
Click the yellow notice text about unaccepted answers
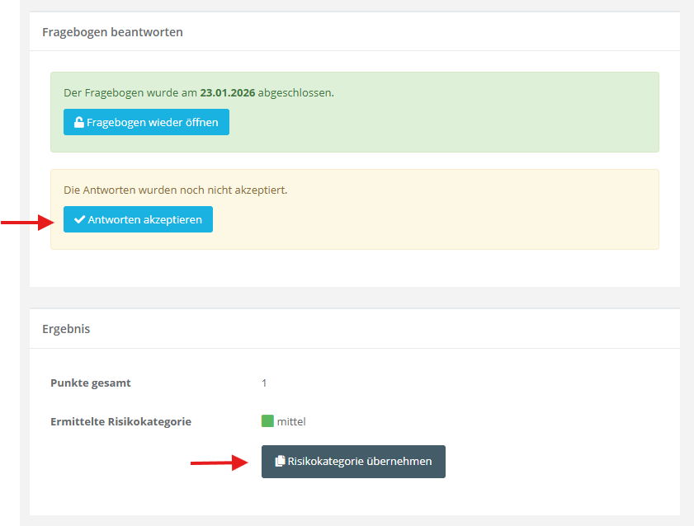175,190
